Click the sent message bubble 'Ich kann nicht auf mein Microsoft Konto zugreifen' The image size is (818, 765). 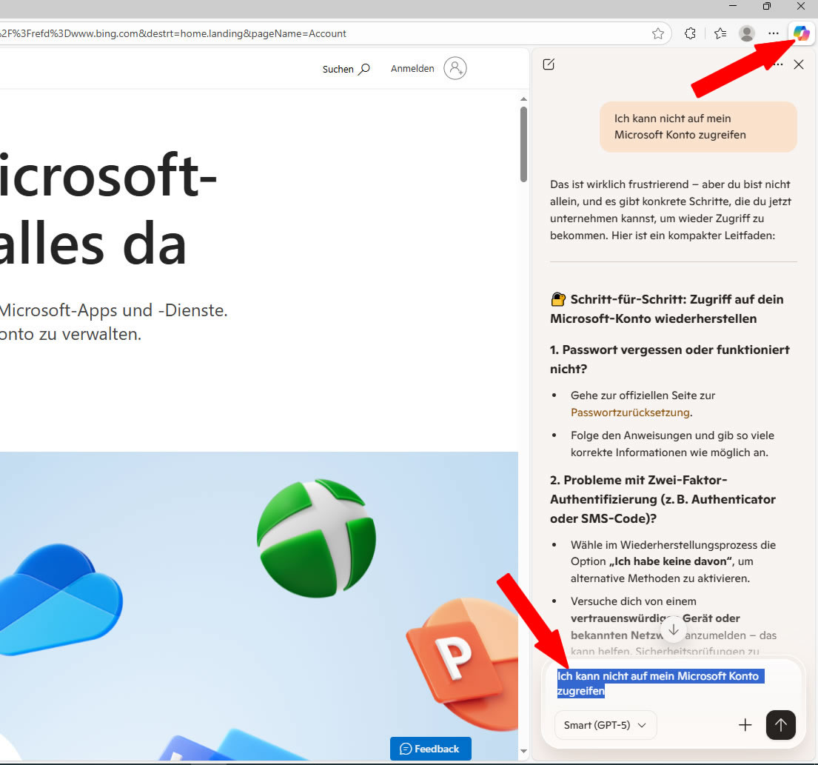click(698, 127)
